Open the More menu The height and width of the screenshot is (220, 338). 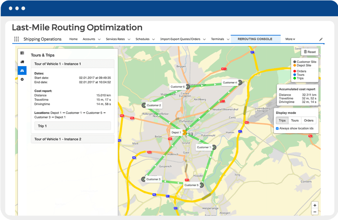point(290,39)
